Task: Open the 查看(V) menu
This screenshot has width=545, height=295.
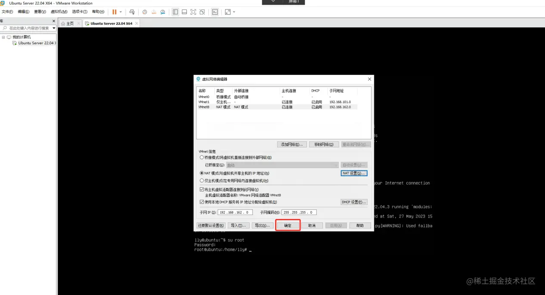Action: pos(40,12)
